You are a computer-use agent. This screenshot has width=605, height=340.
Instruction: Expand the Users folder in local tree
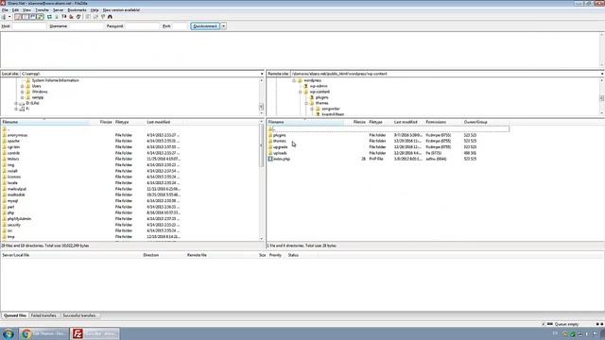tap(23, 86)
